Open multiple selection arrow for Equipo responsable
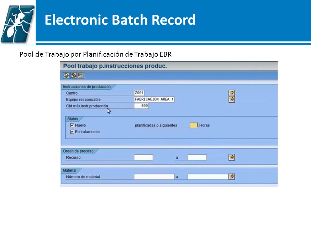Viewport: 311px width, 233px height. pyautogui.click(x=232, y=99)
